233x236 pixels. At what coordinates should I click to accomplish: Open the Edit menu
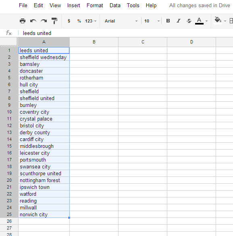click(38, 5)
